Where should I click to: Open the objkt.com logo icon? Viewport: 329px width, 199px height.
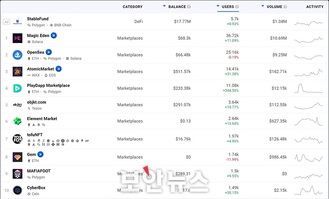(18, 105)
